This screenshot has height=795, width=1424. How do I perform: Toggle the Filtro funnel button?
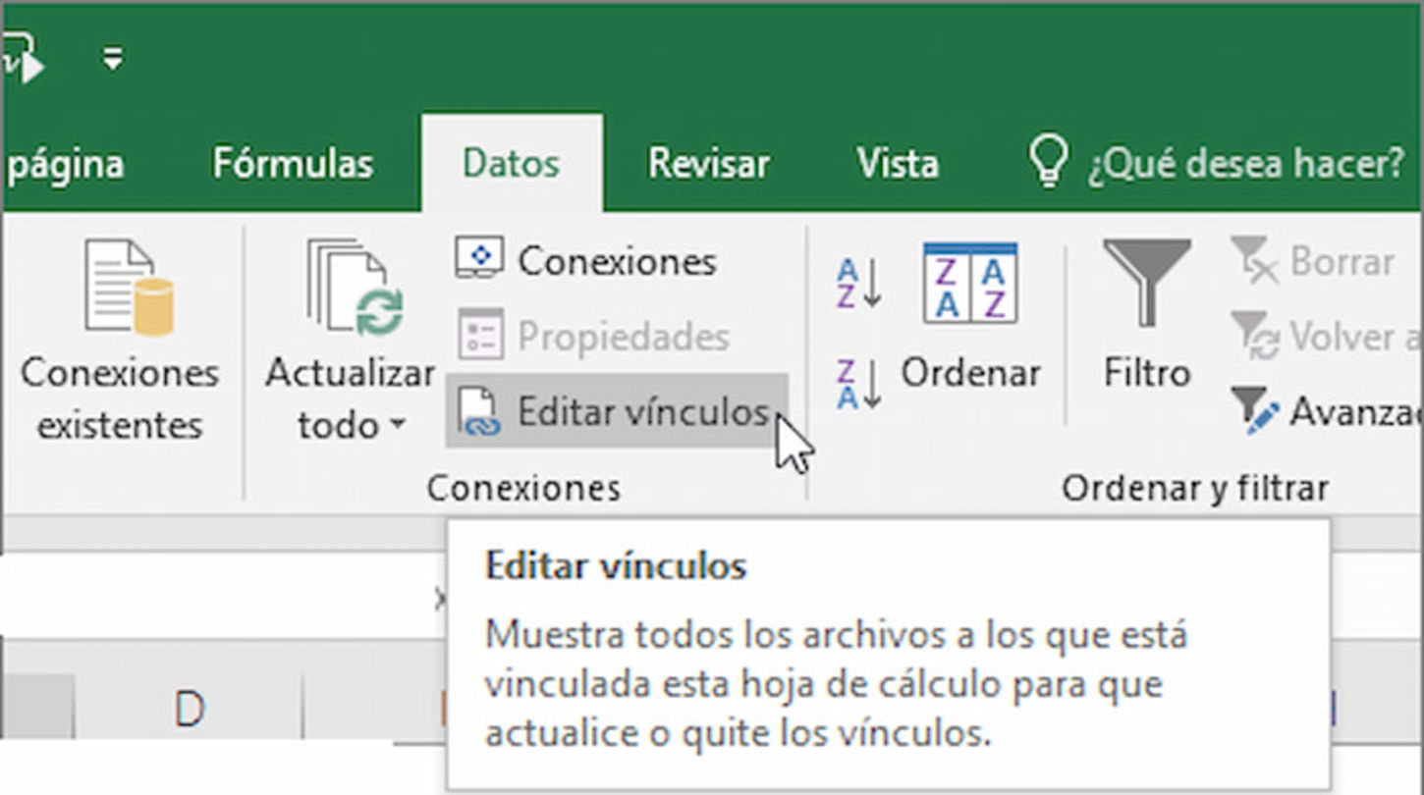[1147, 313]
